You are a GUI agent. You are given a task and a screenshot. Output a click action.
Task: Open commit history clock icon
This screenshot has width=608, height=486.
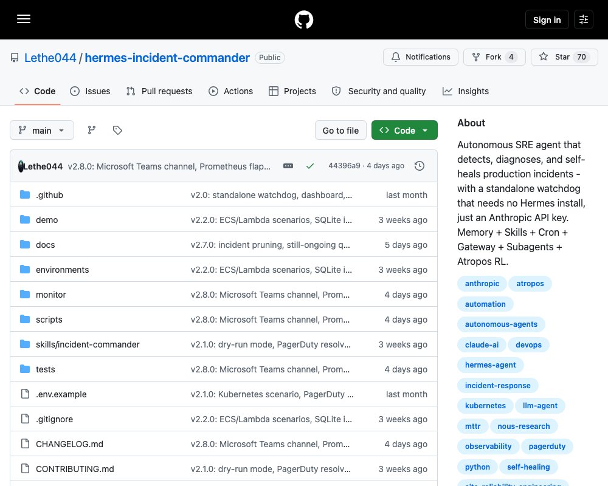tap(419, 166)
